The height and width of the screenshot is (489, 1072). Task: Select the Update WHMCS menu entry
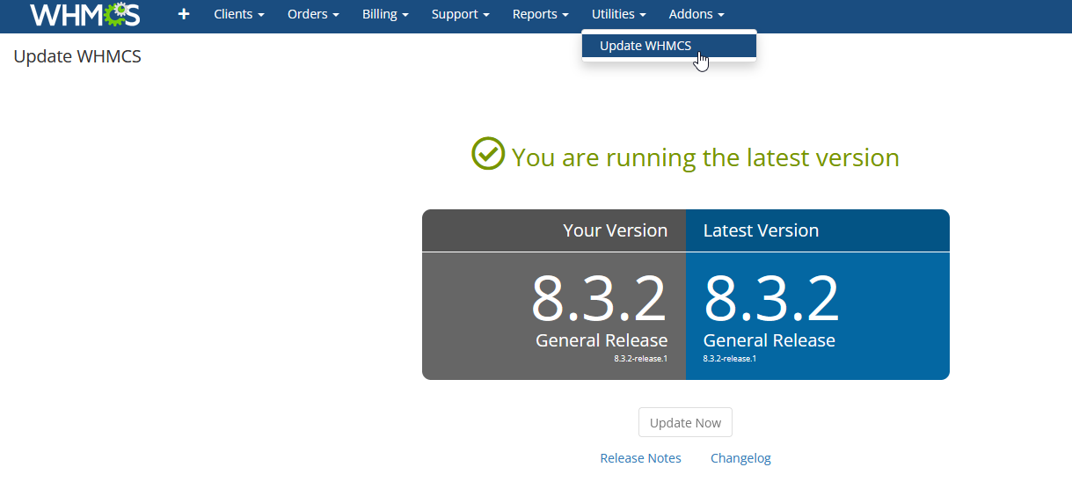point(669,46)
